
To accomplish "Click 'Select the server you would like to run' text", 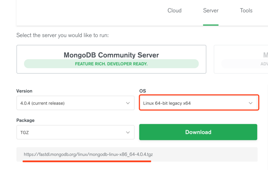I will point(62,35).
